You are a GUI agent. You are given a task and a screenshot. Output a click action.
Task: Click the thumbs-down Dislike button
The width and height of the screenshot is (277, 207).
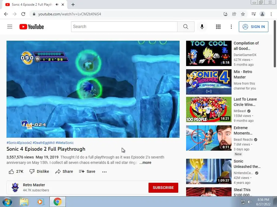(x=39, y=171)
